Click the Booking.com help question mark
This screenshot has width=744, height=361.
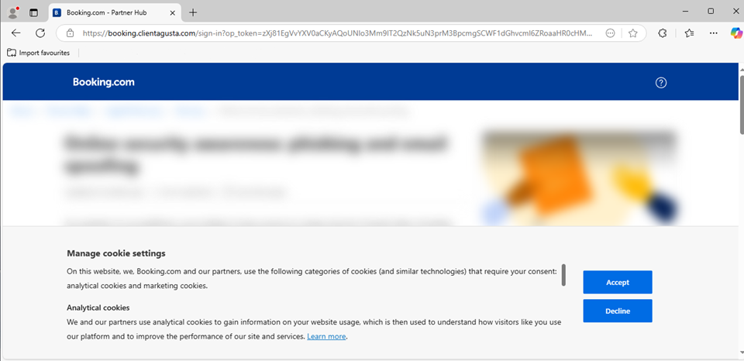point(661,83)
